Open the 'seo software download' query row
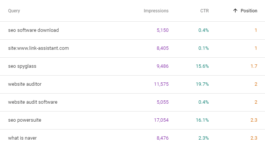This screenshot has height=146, width=265. coord(132,30)
